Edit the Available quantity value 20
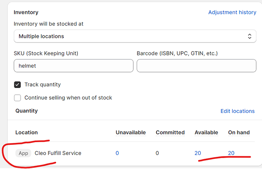 coord(197,153)
